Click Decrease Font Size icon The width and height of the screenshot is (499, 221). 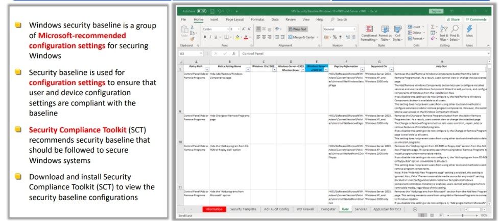(x=249, y=29)
